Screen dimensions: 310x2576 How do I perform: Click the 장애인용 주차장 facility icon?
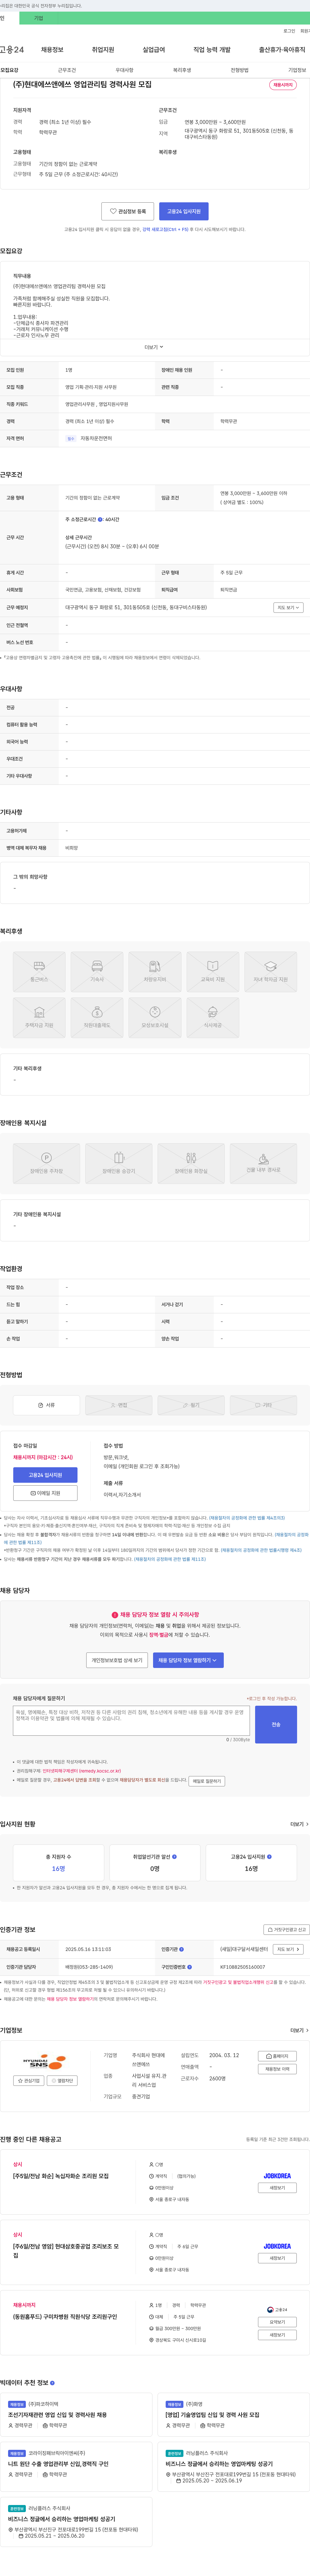click(x=46, y=1163)
